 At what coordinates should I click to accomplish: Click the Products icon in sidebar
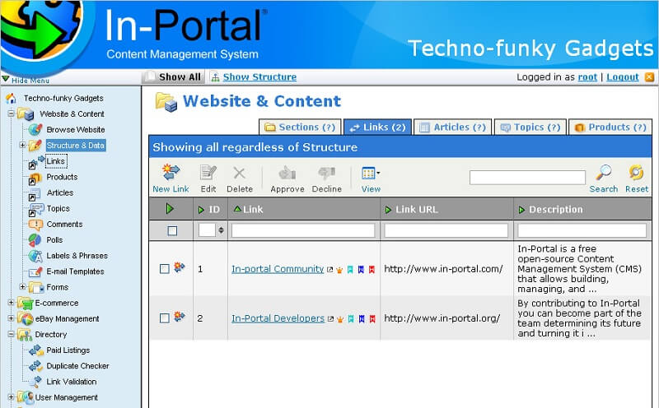pyautogui.click(x=35, y=178)
